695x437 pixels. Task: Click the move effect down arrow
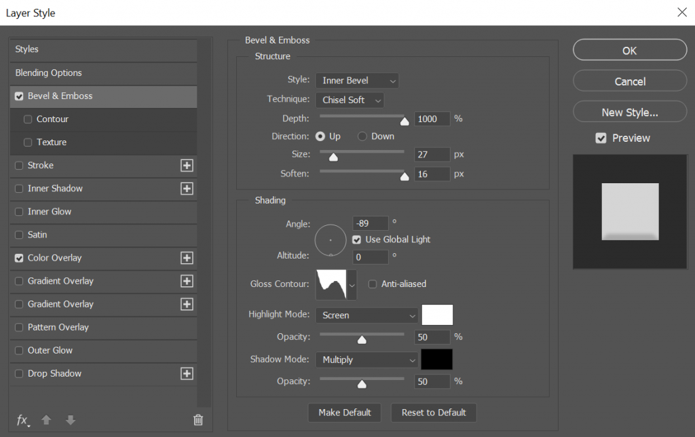(x=70, y=420)
